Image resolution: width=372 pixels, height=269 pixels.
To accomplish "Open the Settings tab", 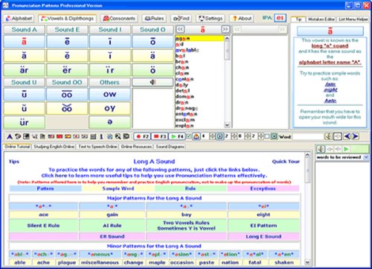I will [x=211, y=19].
